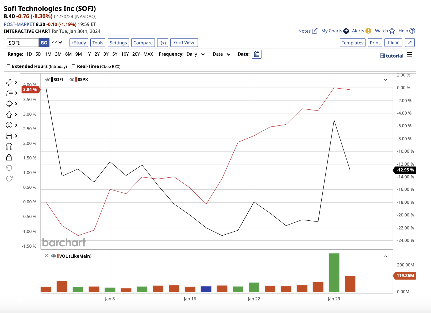Image resolution: width=431 pixels, height=313 pixels.
Task: Select 5D range
Action: pyautogui.click(x=39, y=54)
